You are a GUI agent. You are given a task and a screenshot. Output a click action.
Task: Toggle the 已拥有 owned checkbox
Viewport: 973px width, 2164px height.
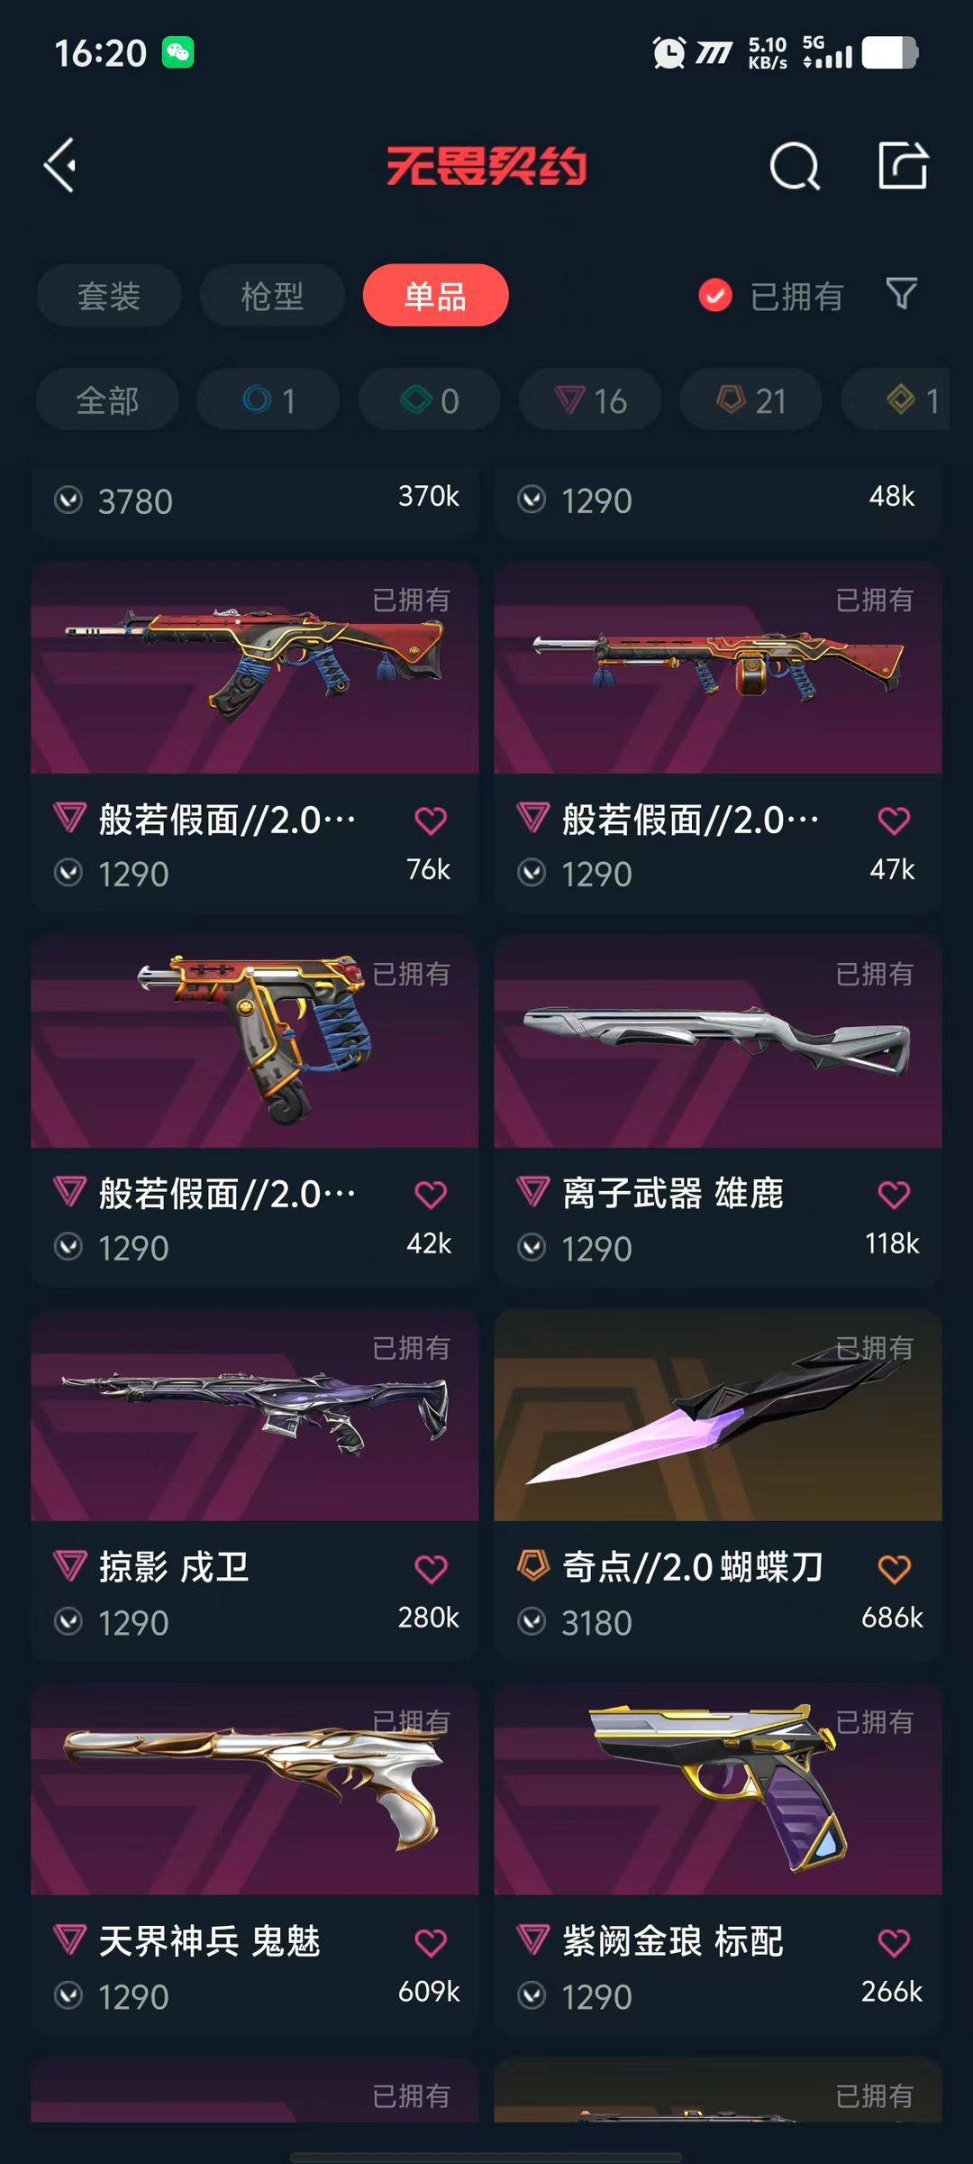click(x=715, y=295)
